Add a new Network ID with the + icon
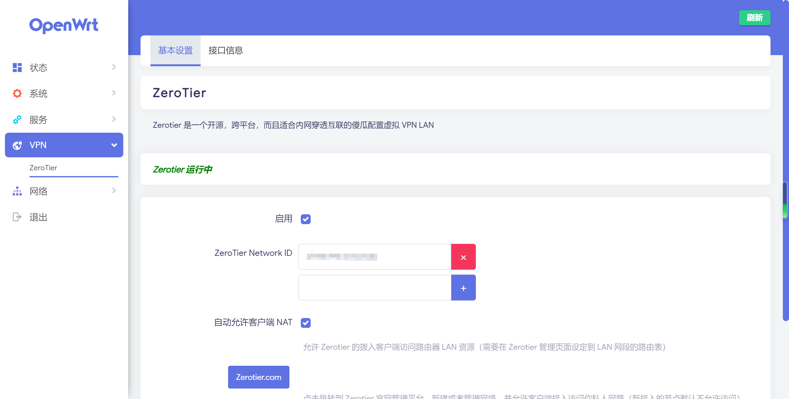The width and height of the screenshot is (789, 399). (463, 287)
